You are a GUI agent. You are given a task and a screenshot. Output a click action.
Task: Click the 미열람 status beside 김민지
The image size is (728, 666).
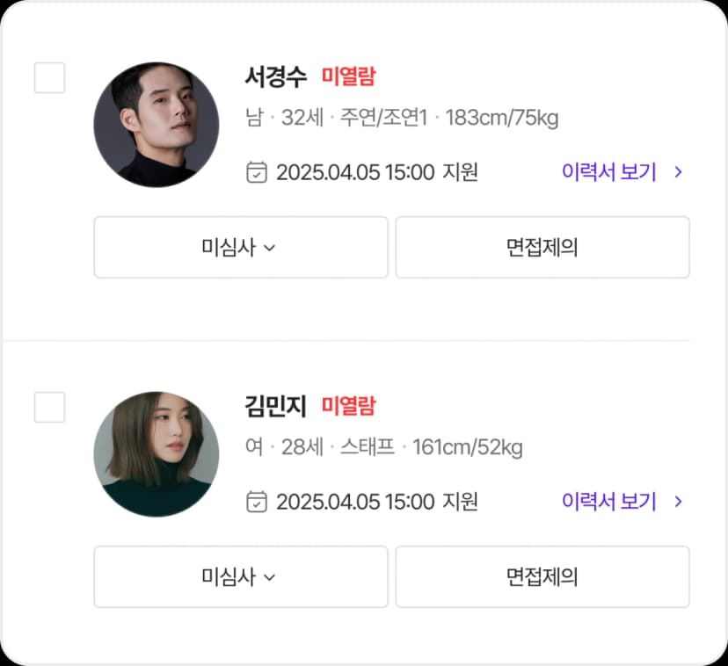click(x=348, y=407)
